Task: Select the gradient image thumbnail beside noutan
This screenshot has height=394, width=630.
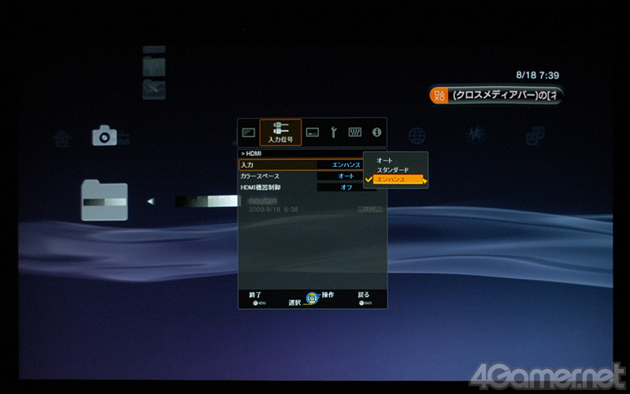Action: tap(208, 201)
